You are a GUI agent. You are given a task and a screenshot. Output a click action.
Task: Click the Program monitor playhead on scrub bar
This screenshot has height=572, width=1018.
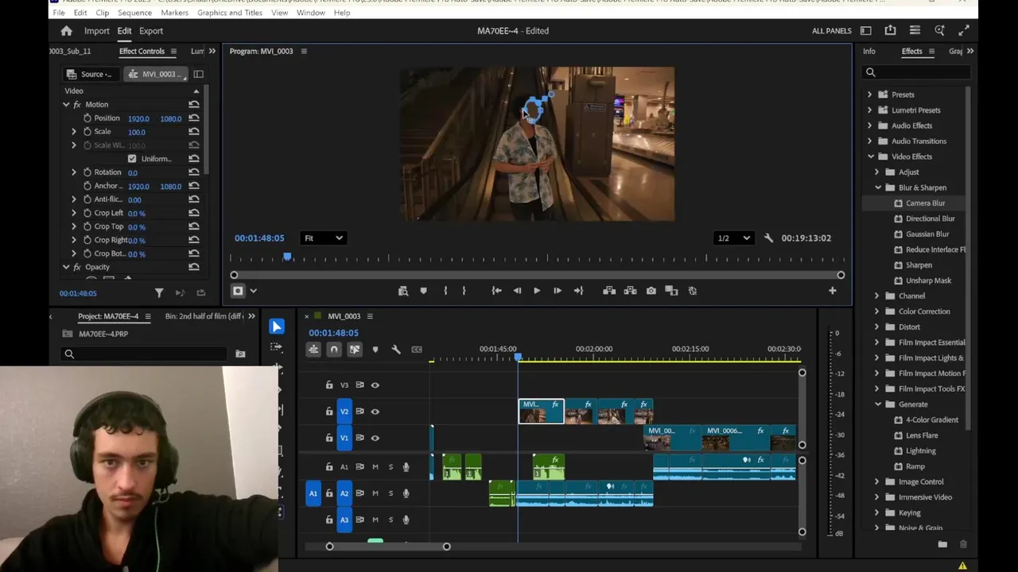287,257
